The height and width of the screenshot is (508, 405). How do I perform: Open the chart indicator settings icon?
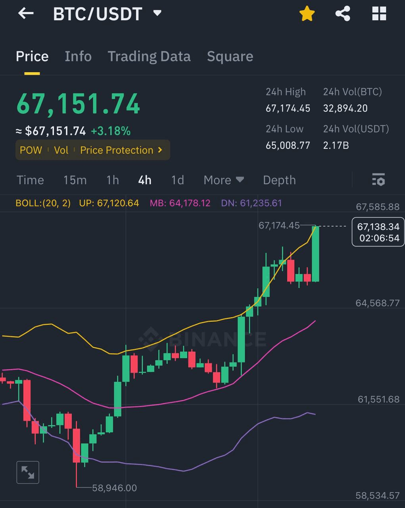tap(378, 180)
